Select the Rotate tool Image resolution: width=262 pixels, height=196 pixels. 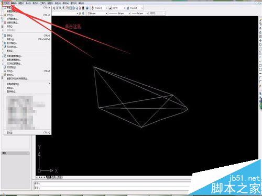tap(260, 44)
